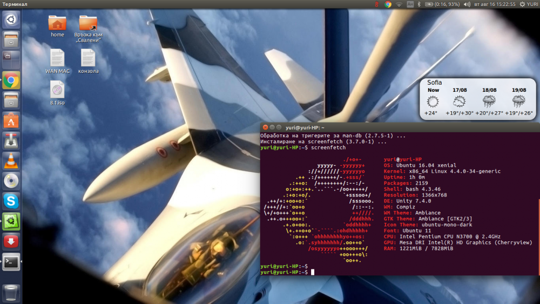The height and width of the screenshot is (304, 540).
Task: Open the joystick-style launcher icon above VLC
Action: 11,140
